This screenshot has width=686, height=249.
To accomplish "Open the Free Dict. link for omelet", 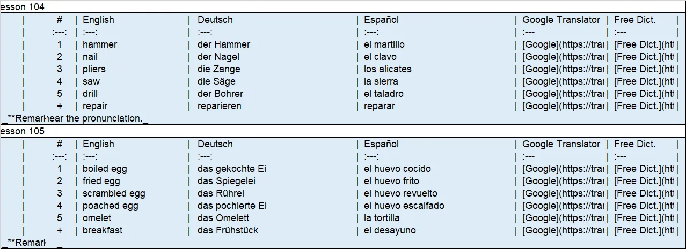I will point(644,218).
